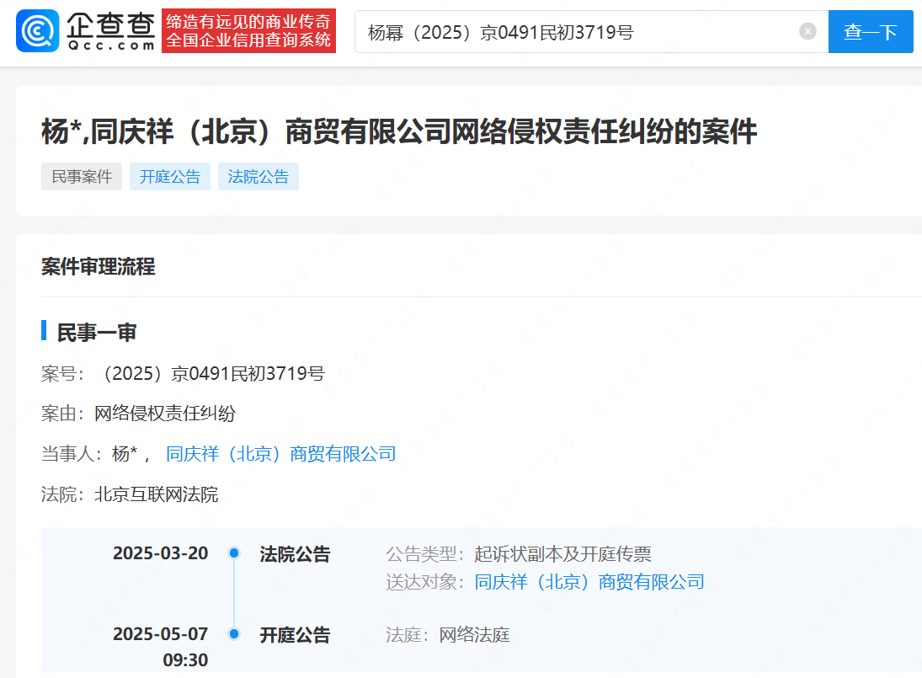This screenshot has width=922, height=678.
Task: Select the 法院公告 tag
Action: (x=258, y=176)
